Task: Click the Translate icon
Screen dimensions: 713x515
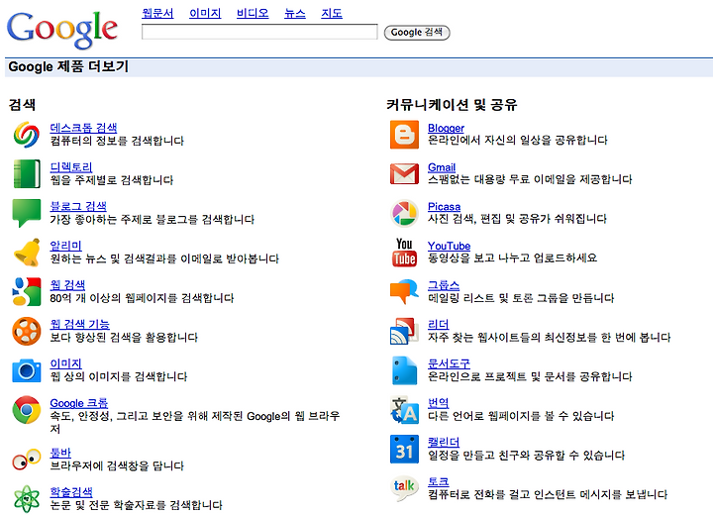Action: (404, 410)
